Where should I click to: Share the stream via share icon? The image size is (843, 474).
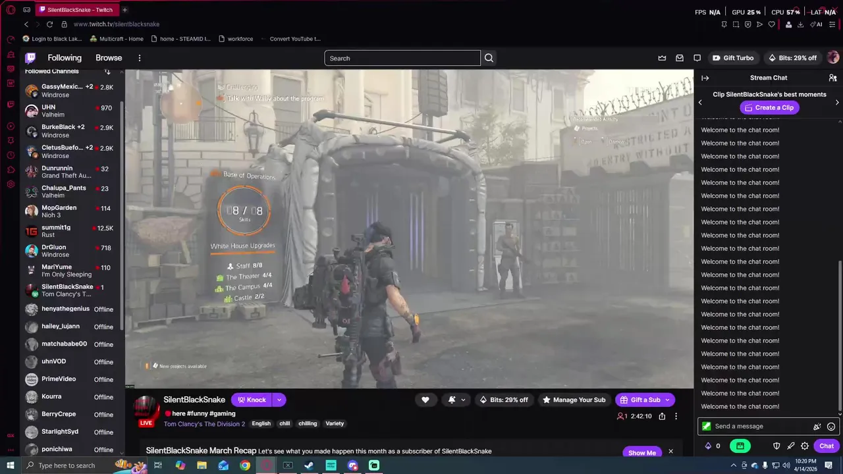click(662, 416)
